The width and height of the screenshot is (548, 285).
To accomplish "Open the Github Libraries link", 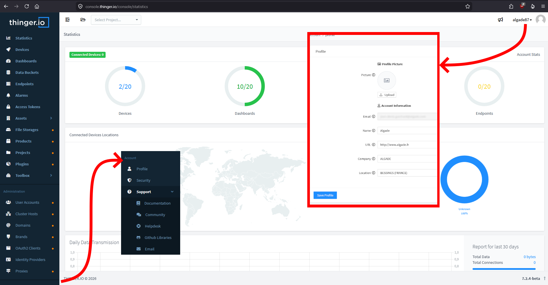I will tap(158, 237).
